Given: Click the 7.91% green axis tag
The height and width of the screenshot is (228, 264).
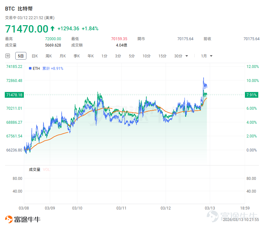Looking at the screenshot, I should tap(252, 95).
